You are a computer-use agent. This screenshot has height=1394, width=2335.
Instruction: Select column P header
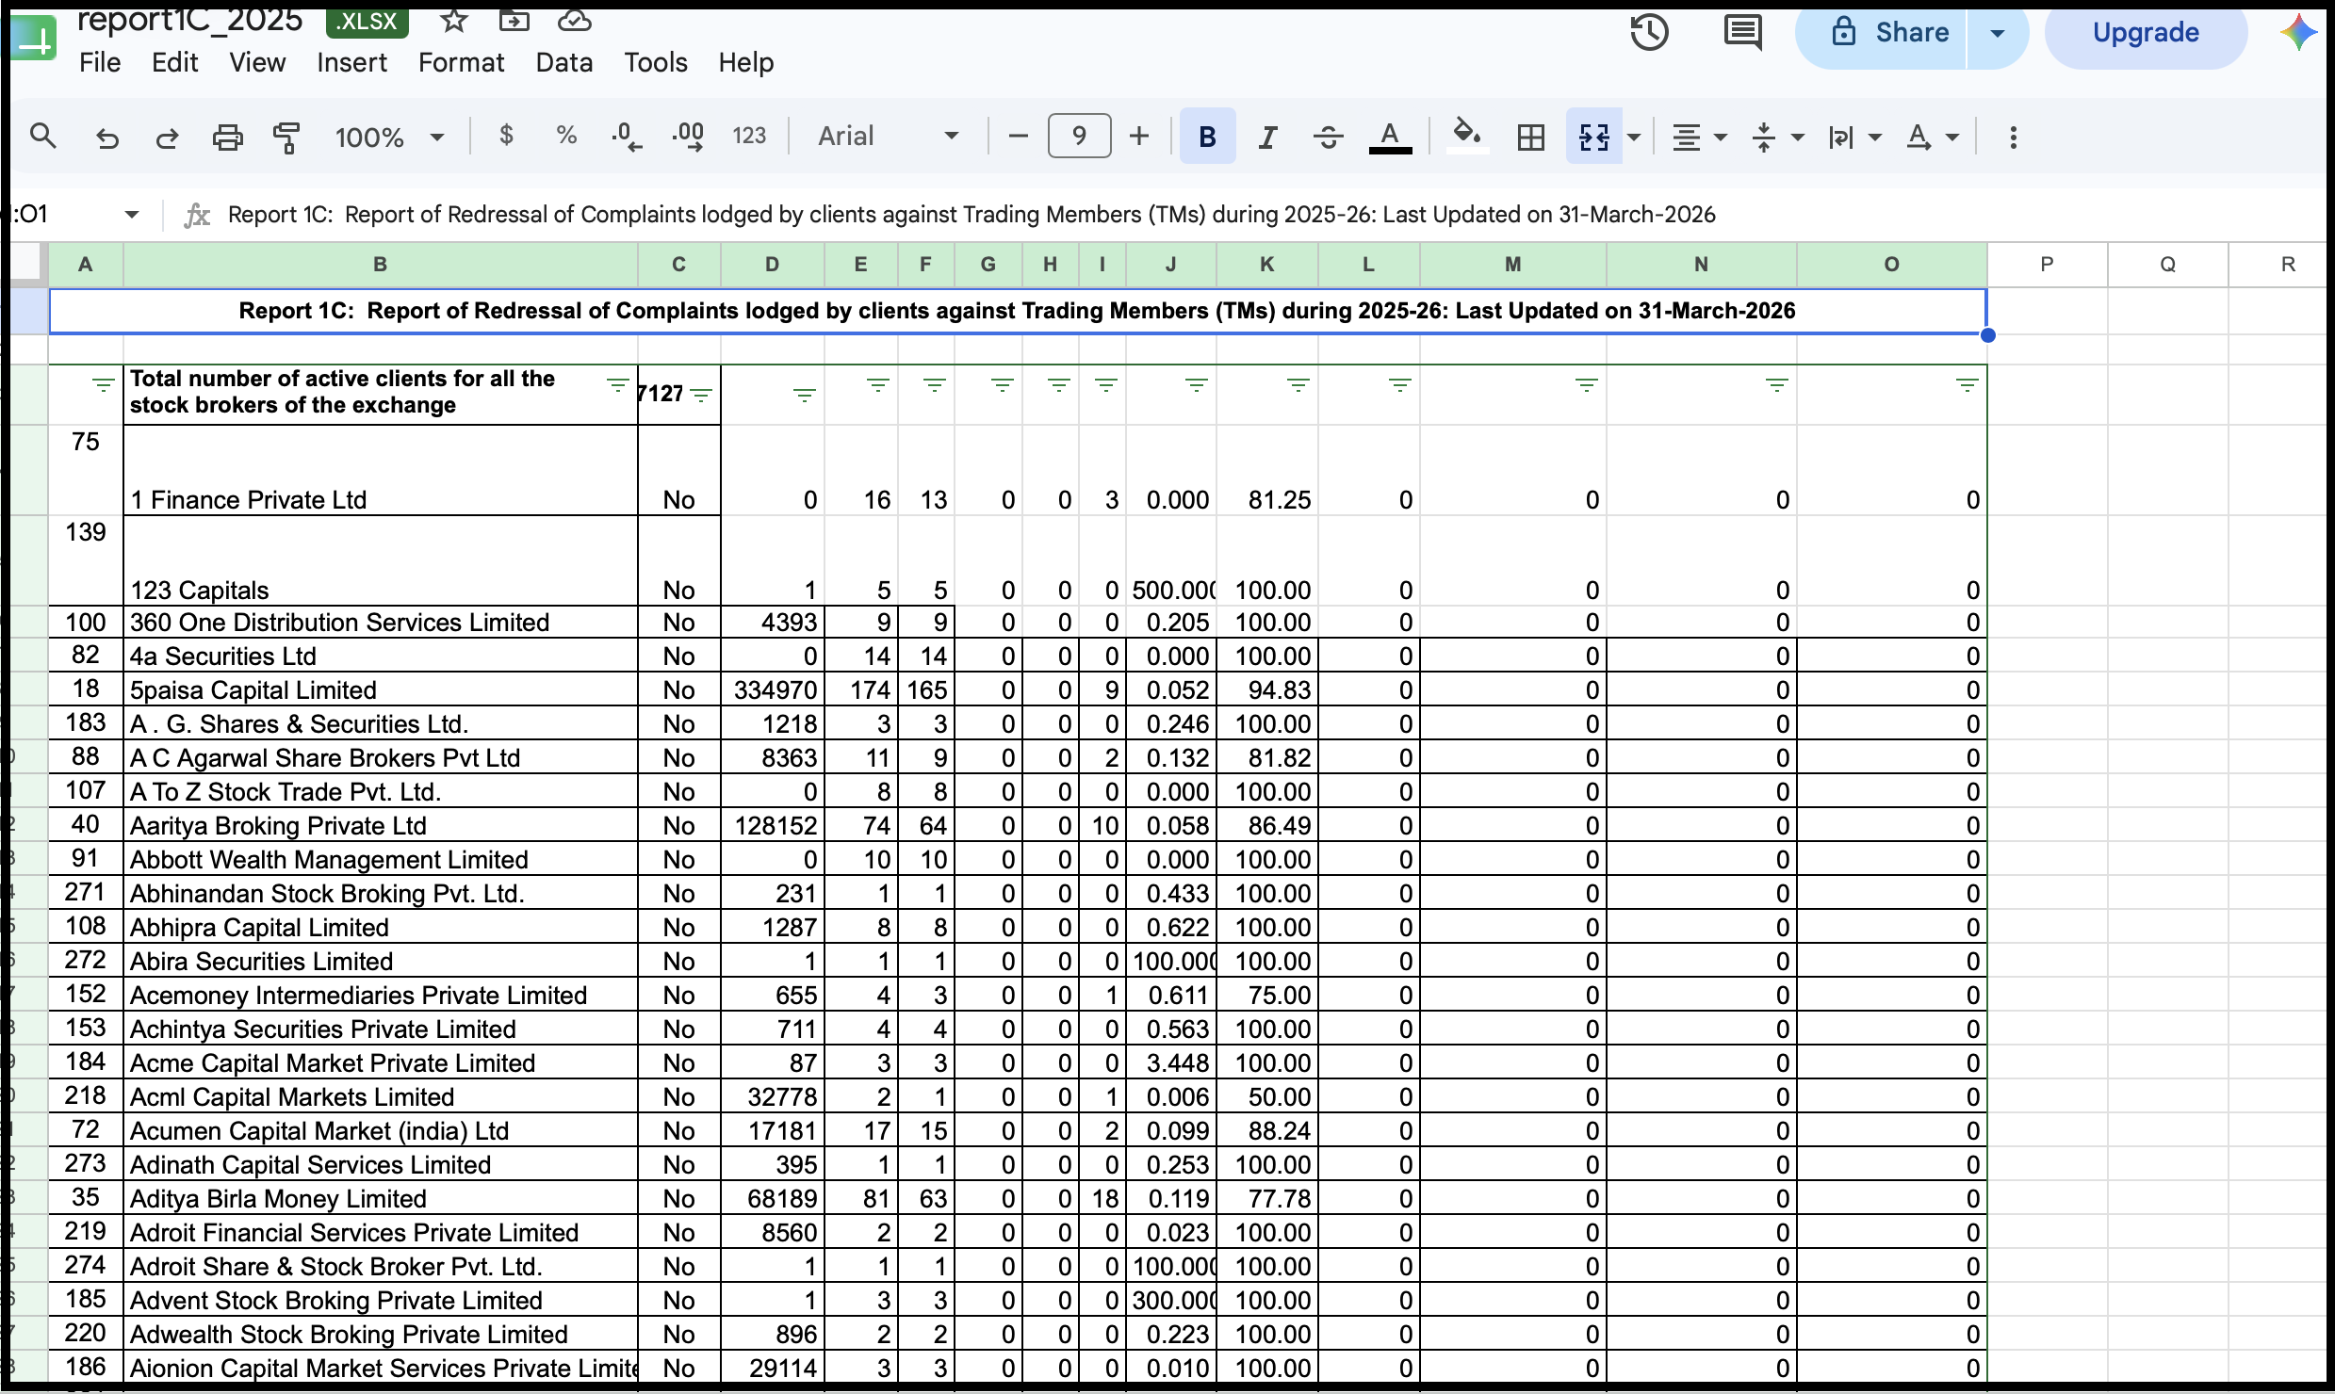tap(2047, 265)
